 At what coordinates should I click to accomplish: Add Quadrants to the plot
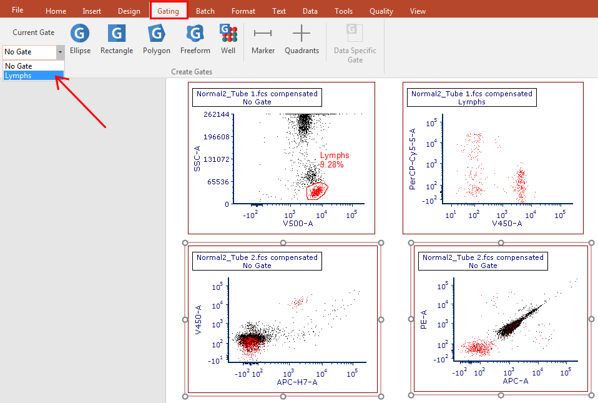click(x=301, y=39)
